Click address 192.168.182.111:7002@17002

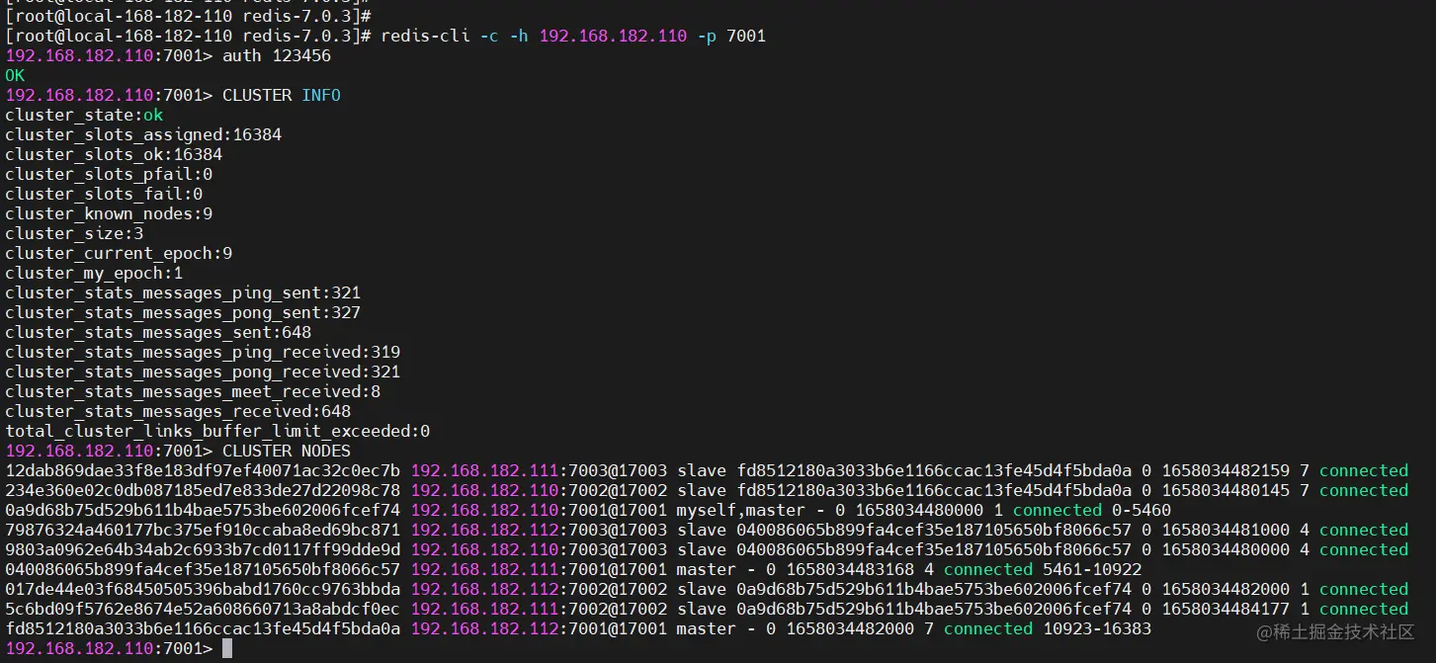(539, 610)
